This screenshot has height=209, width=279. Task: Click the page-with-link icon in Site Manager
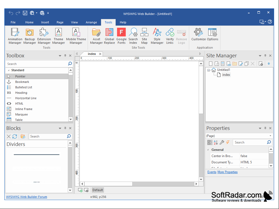(229, 64)
